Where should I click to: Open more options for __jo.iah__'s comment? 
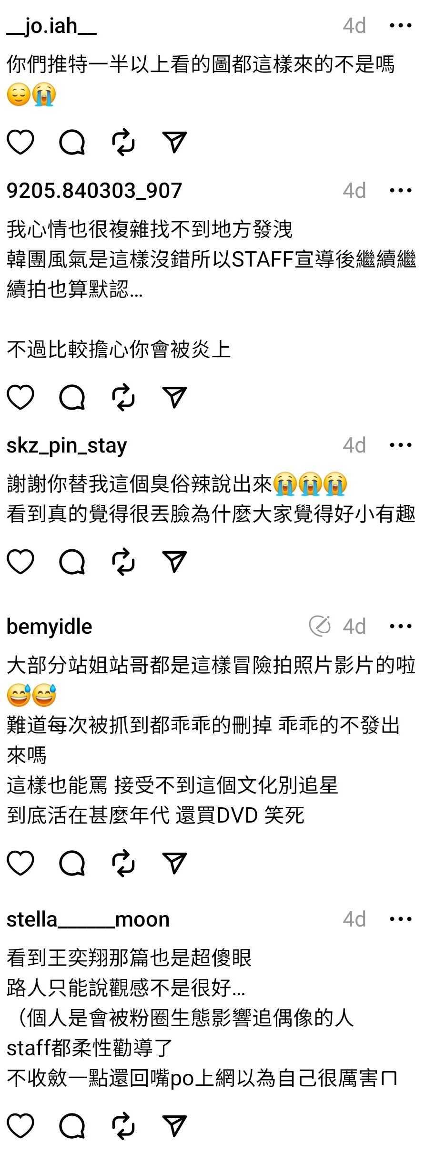(400, 25)
